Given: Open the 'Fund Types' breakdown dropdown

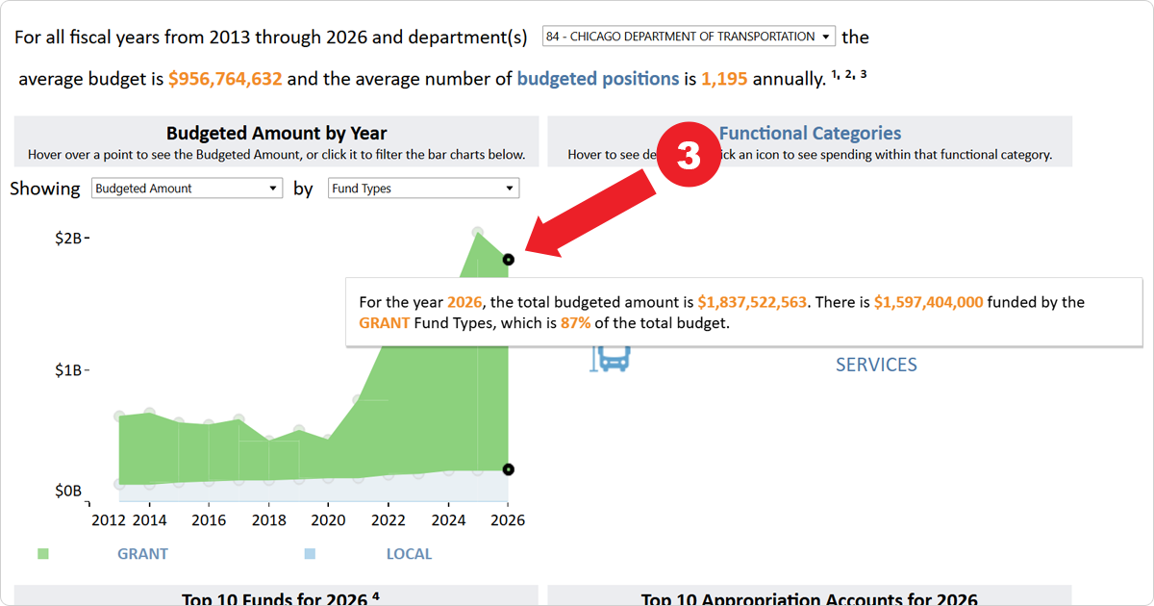Looking at the screenshot, I should [423, 188].
